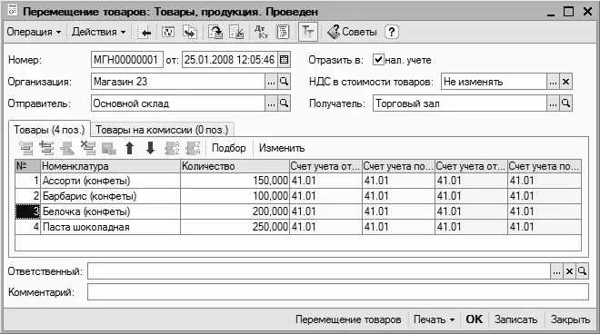
Task: Switch to Товары на комиссии (0 поз.) tab
Action: [x=162, y=130]
